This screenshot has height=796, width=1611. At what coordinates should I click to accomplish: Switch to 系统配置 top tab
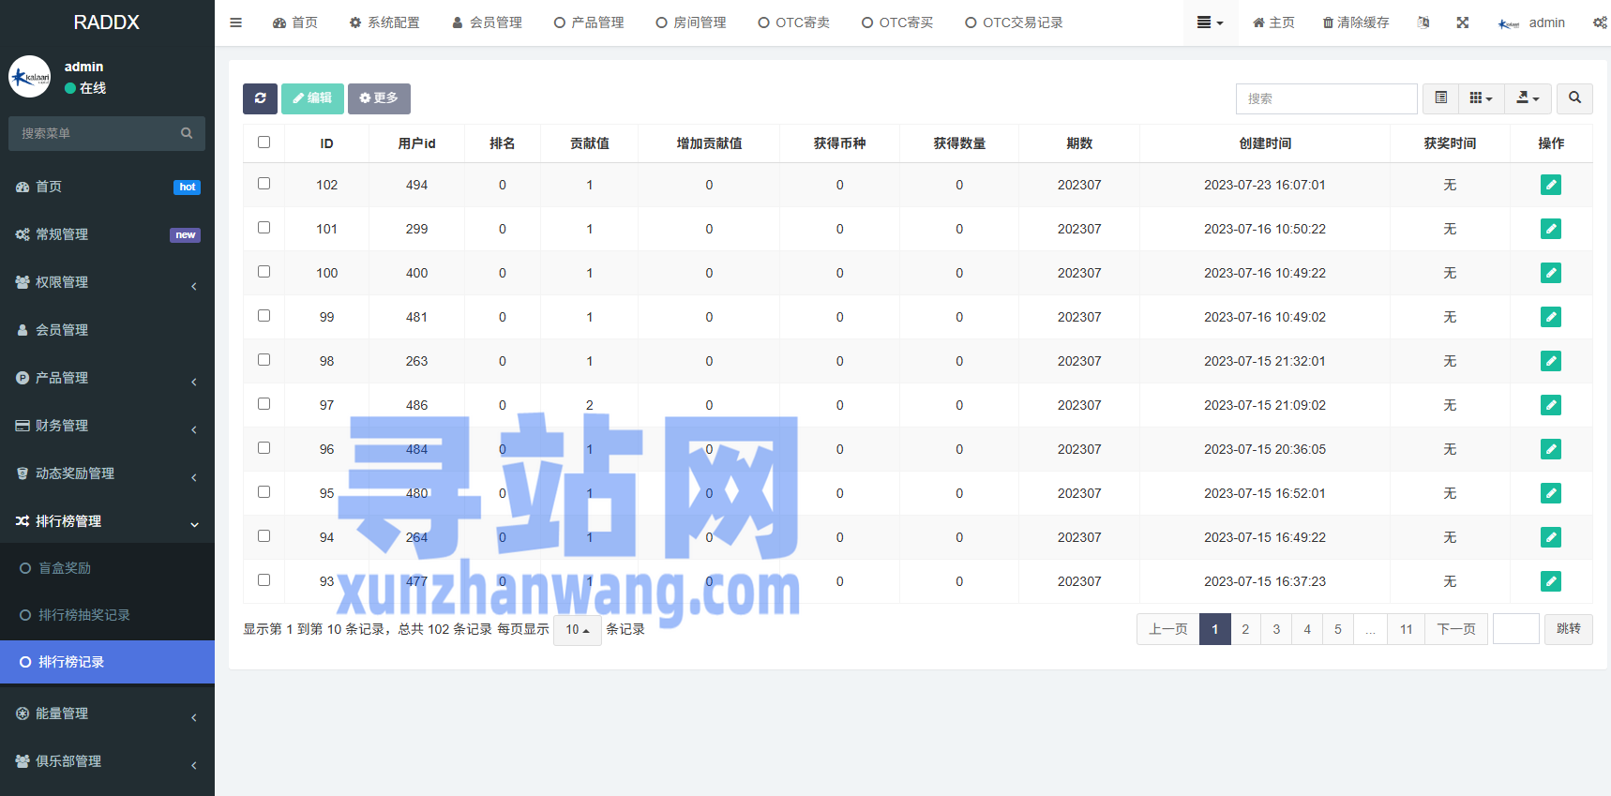click(x=384, y=23)
